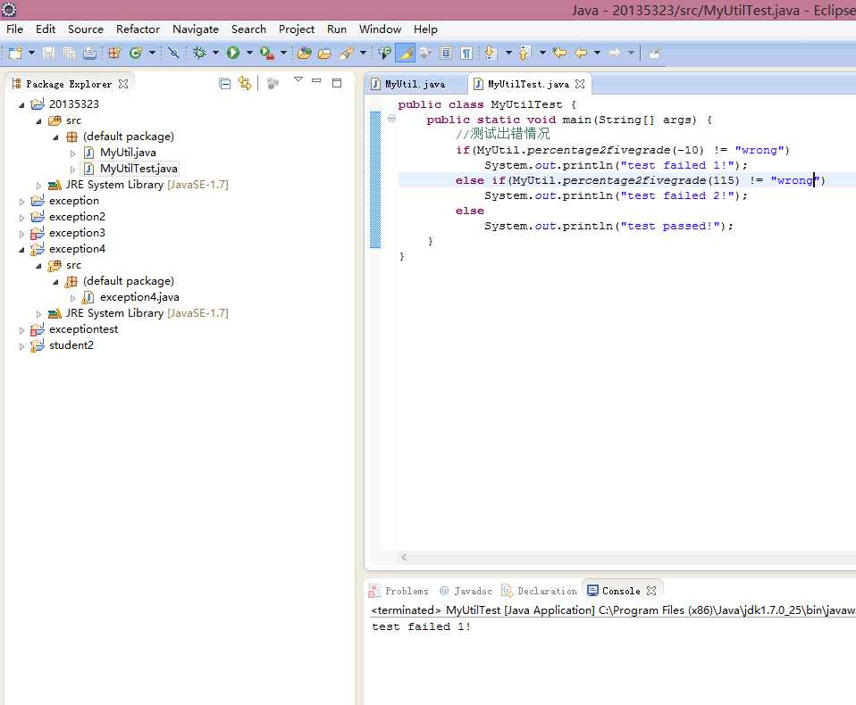The image size is (856, 705).
Task: Click the New file wizard icon
Action: point(15,53)
